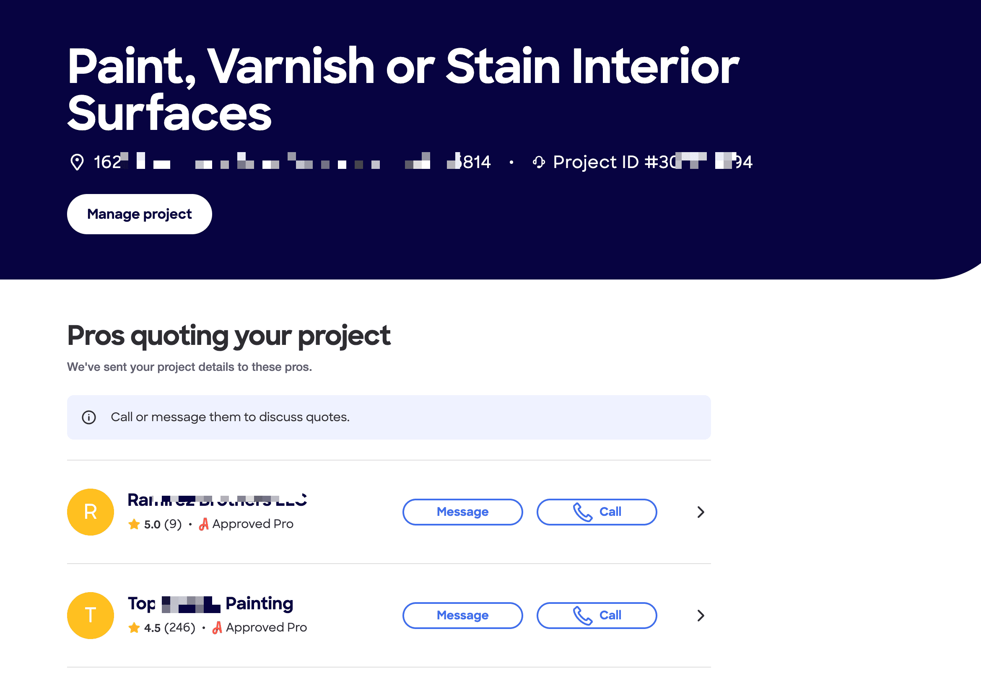Click the Project ID number text
The width and height of the screenshot is (981, 673).
point(653,162)
